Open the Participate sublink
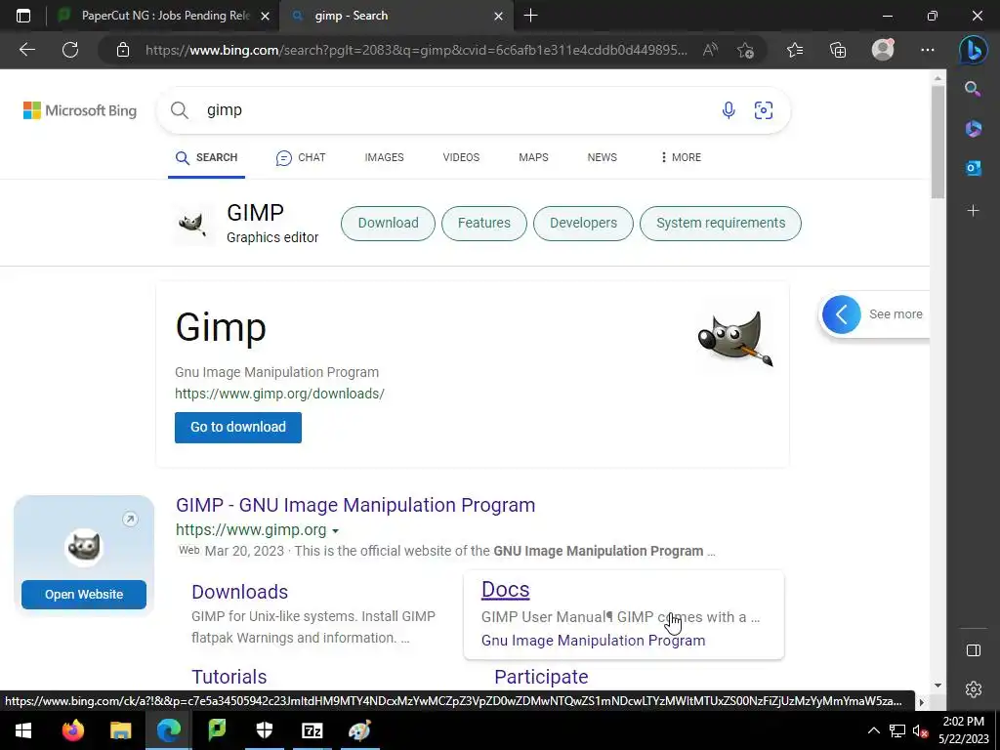 pyautogui.click(x=541, y=676)
